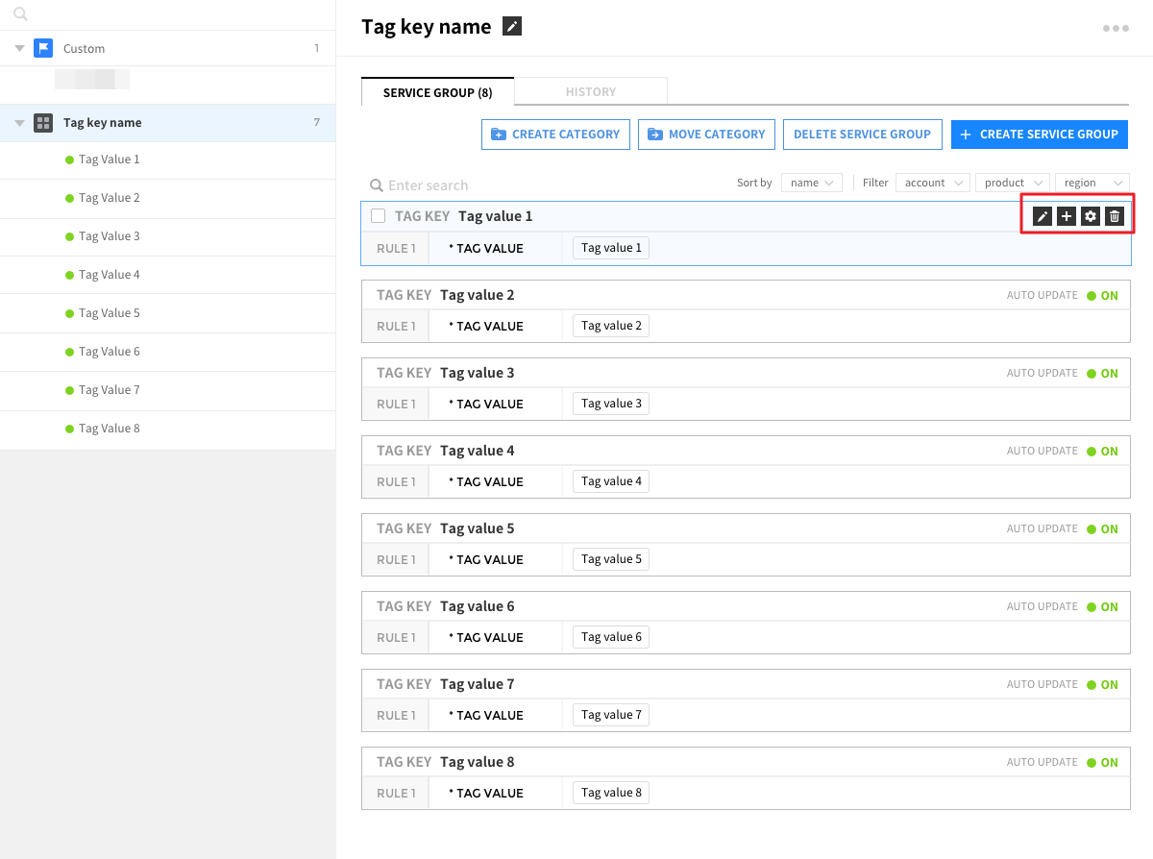This screenshot has height=859, width=1153.
Task: Click the CREATE SERVICE GROUP button
Action: click(1039, 135)
